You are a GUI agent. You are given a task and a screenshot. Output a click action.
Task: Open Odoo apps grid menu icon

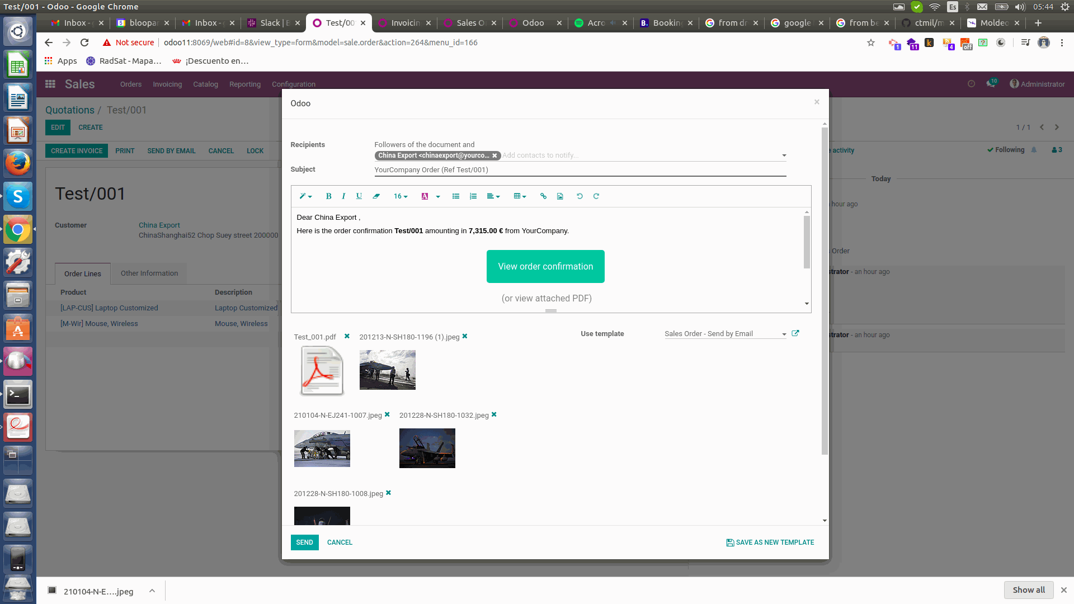(50, 84)
